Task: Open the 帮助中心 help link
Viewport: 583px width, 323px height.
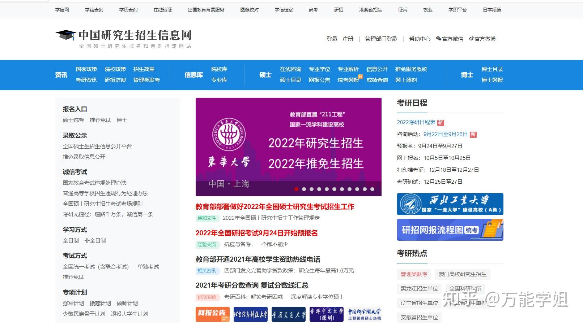Action: pyautogui.click(x=420, y=39)
